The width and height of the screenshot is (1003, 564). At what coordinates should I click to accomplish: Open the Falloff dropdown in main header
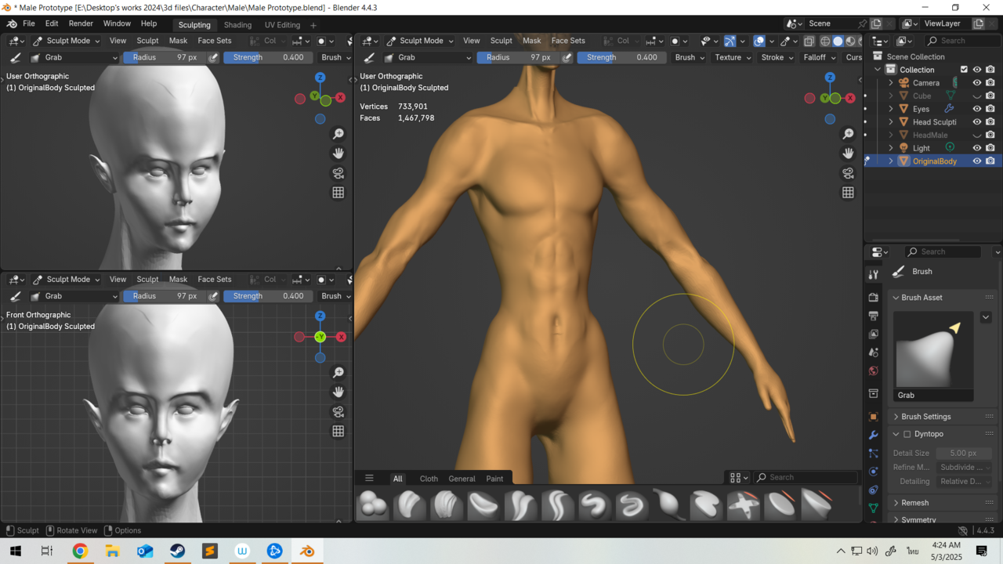(819, 57)
